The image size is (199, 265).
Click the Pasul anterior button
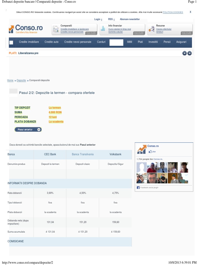28,130
